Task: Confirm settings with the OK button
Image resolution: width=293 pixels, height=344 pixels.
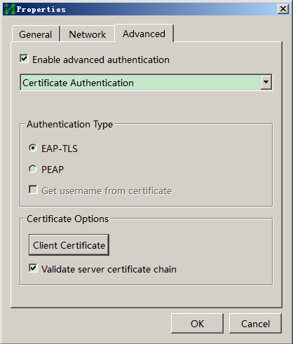Action: pos(197,324)
